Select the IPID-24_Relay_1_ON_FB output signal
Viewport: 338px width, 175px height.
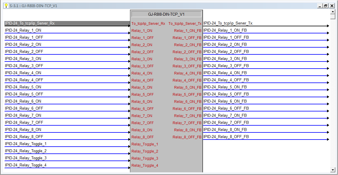pos(266,30)
